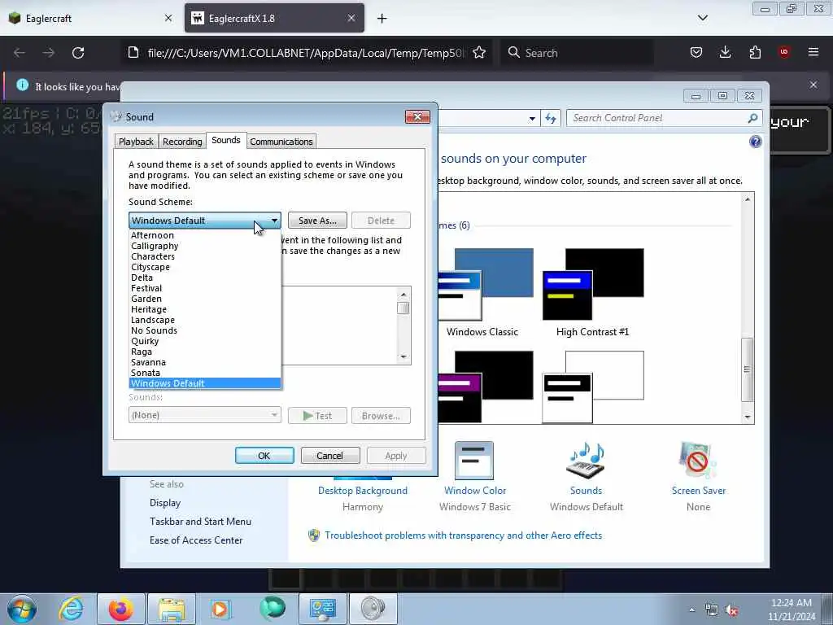
Task: Choose Landscape sound scheme
Action: (205, 320)
